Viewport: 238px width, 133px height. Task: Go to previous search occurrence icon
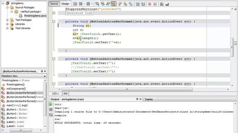click(x=103, y=4)
